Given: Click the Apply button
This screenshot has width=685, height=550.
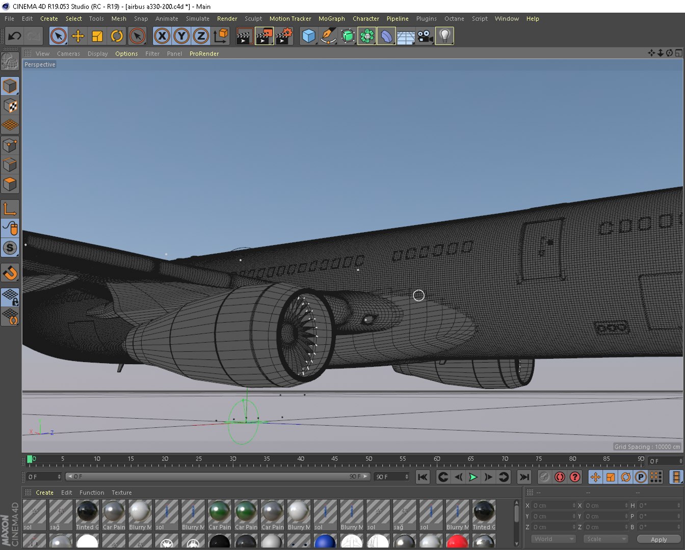Looking at the screenshot, I should [658, 539].
